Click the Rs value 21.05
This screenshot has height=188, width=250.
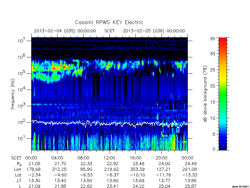(x=34, y=164)
